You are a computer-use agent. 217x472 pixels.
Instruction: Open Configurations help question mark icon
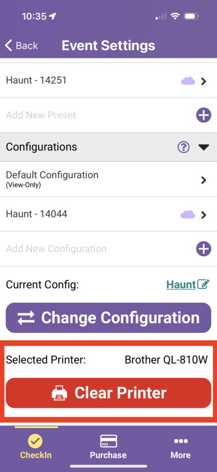183,147
